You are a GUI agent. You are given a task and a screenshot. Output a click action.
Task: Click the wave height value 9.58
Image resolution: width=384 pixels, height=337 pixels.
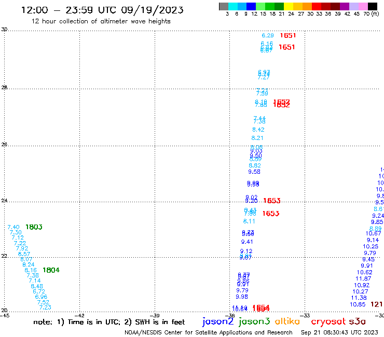coord(254,172)
